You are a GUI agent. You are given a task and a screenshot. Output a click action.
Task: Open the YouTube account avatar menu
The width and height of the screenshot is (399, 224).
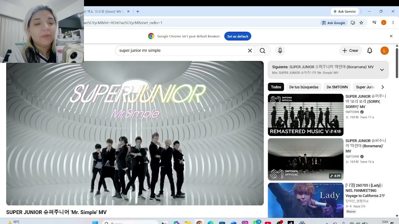(x=385, y=51)
